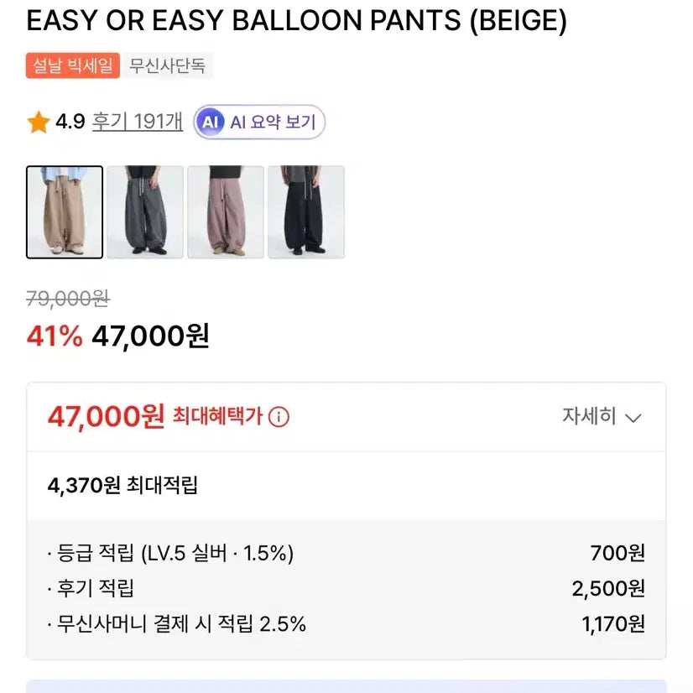
Task: Select the black pants thumbnail
Action: coord(306,212)
